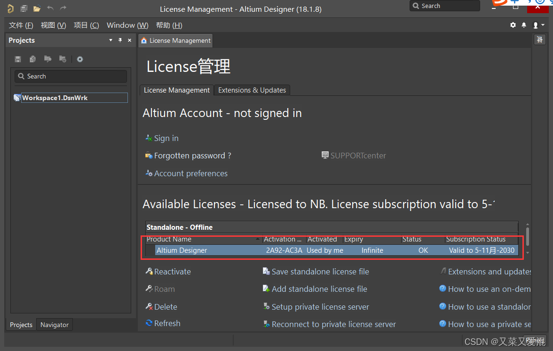
Task: Click the Projects panel Search field
Action: [71, 76]
